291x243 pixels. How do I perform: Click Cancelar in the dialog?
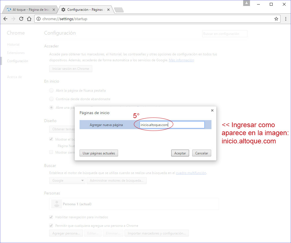202,153
